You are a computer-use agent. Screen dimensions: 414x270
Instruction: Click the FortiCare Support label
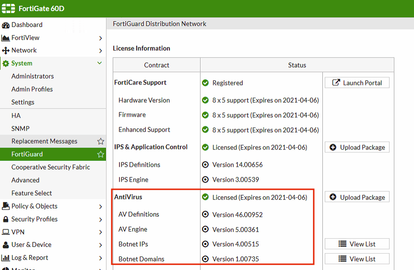140,83
